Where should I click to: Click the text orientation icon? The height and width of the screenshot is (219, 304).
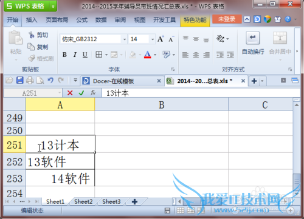pos(220,38)
